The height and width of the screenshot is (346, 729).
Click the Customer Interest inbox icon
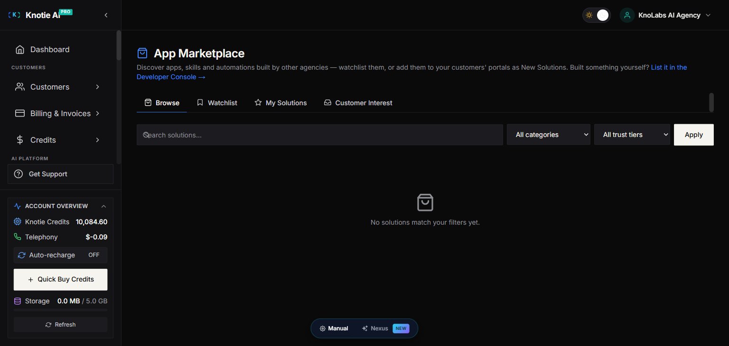pos(327,102)
